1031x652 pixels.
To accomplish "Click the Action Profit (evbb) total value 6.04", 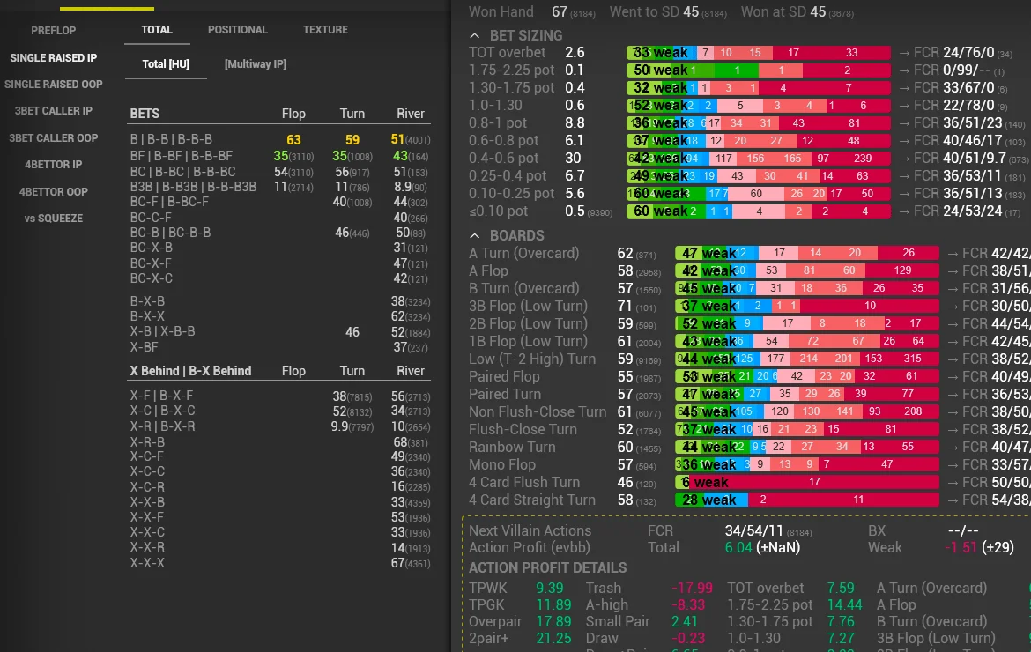I will pyautogui.click(x=738, y=548).
